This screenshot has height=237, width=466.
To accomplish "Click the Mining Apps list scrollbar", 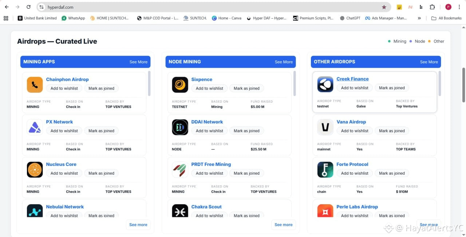I will pos(149,83).
